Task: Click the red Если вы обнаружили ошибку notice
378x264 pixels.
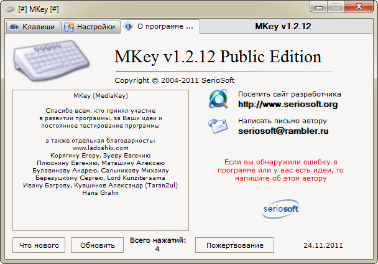Action: pos(281,170)
